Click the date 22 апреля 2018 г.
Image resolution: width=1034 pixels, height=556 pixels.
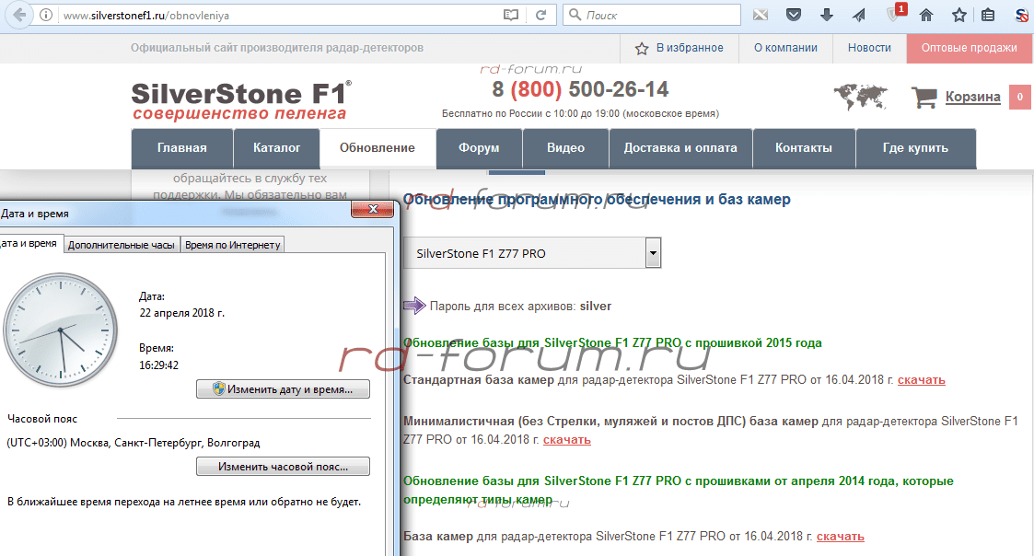pyautogui.click(x=182, y=313)
